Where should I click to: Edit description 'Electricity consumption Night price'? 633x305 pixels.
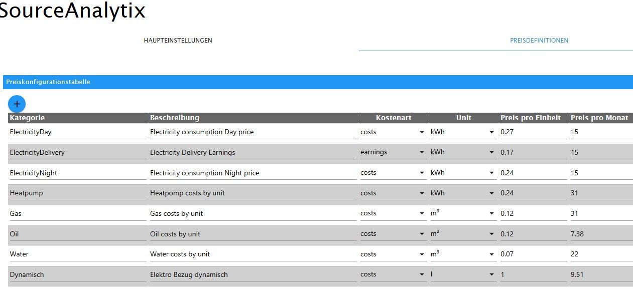point(253,173)
